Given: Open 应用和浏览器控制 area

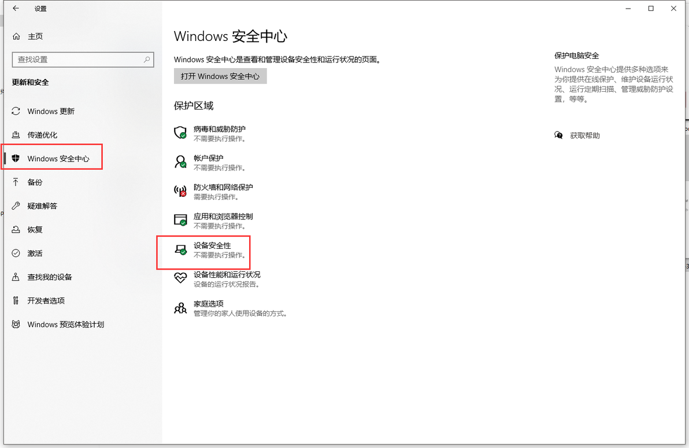Looking at the screenshot, I should tap(213, 221).
